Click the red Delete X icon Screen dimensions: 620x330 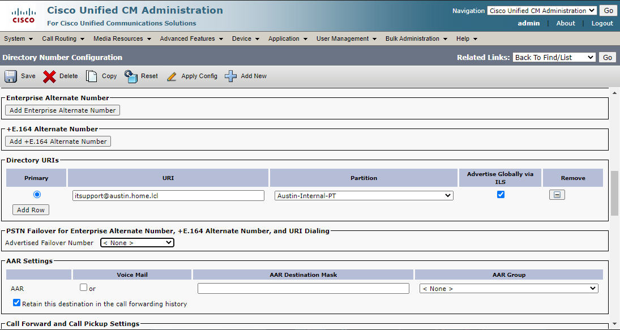(49, 76)
